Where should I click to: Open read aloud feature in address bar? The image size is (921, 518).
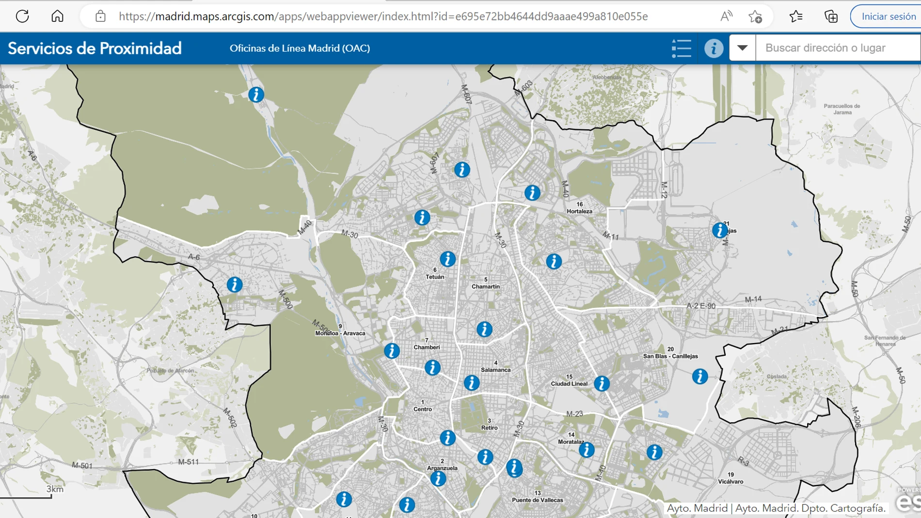[x=726, y=16]
